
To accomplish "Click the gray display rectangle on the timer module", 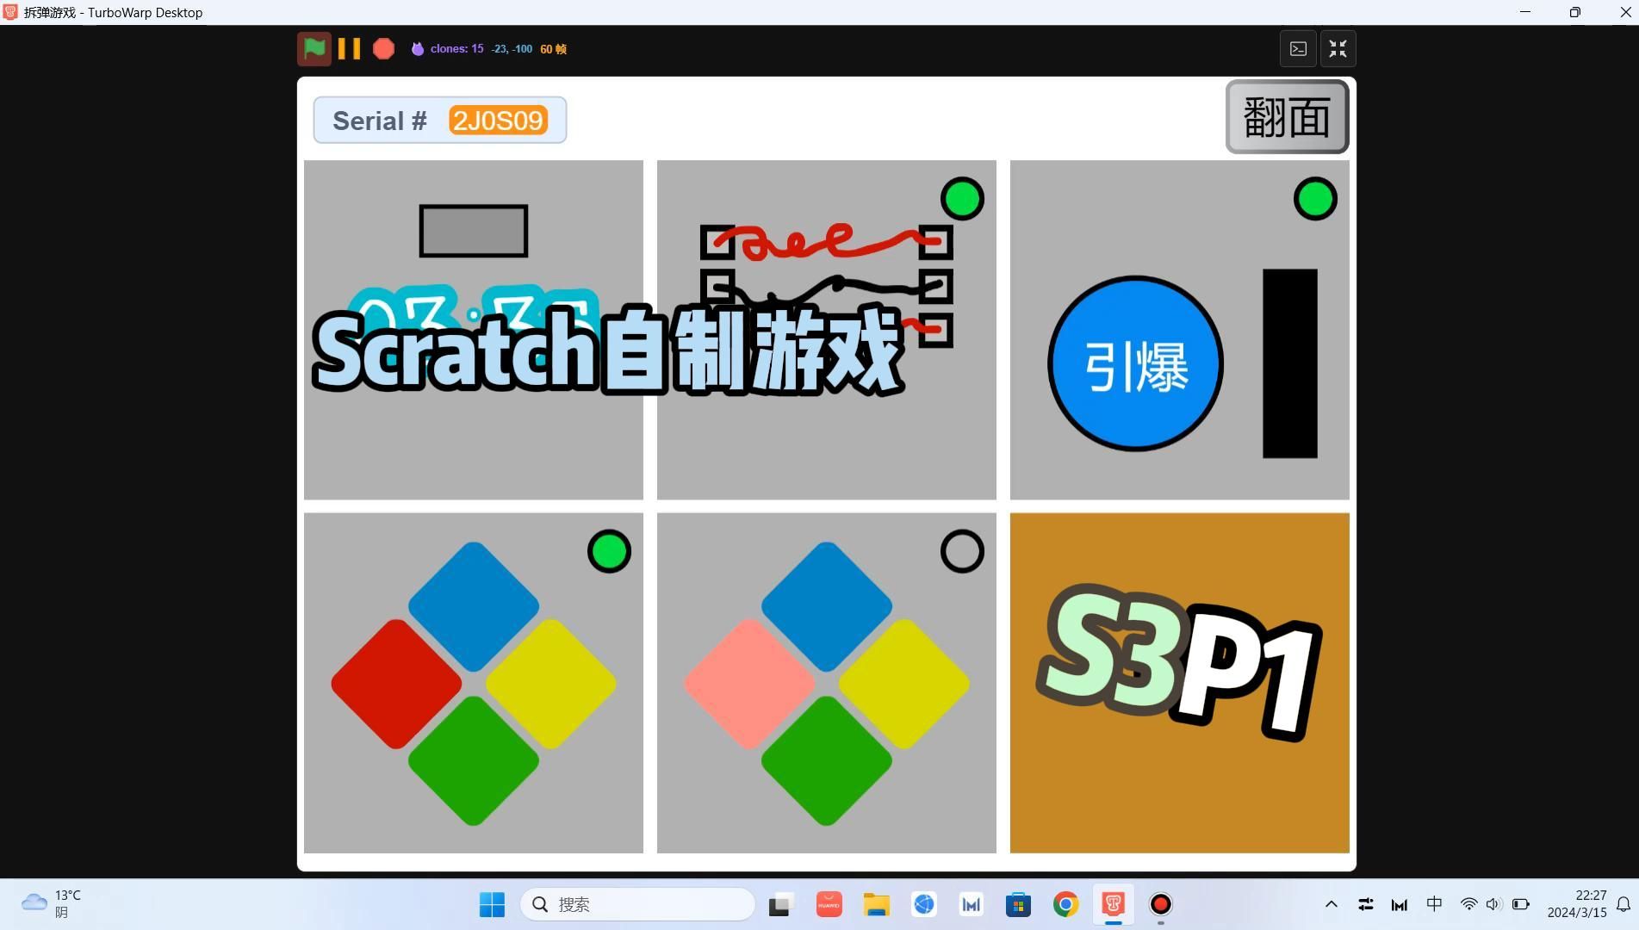I will click(473, 231).
